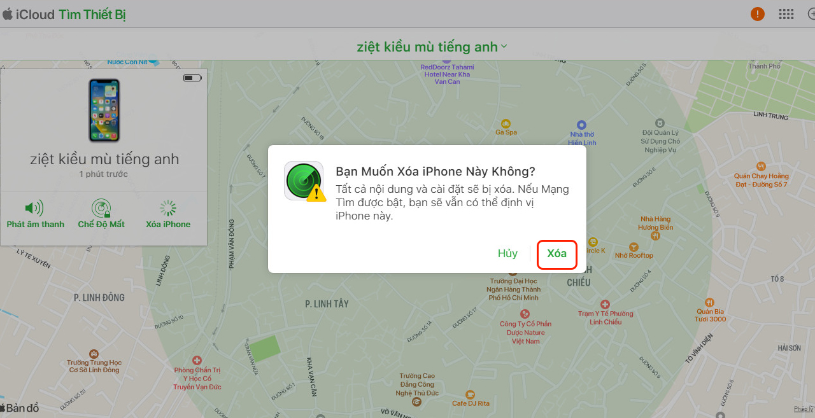Open the Pháp lý legal link

pyautogui.click(x=803, y=408)
